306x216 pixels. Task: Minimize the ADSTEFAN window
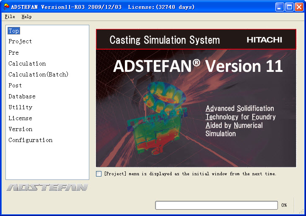click(x=280, y=7)
